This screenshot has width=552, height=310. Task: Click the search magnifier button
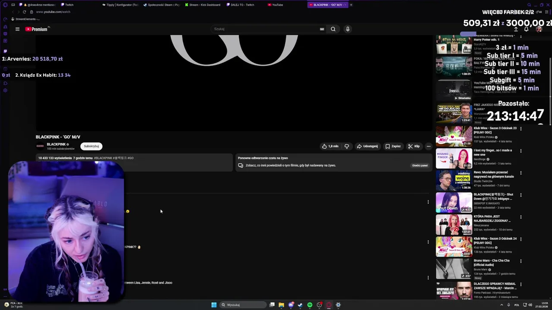(333, 29)
